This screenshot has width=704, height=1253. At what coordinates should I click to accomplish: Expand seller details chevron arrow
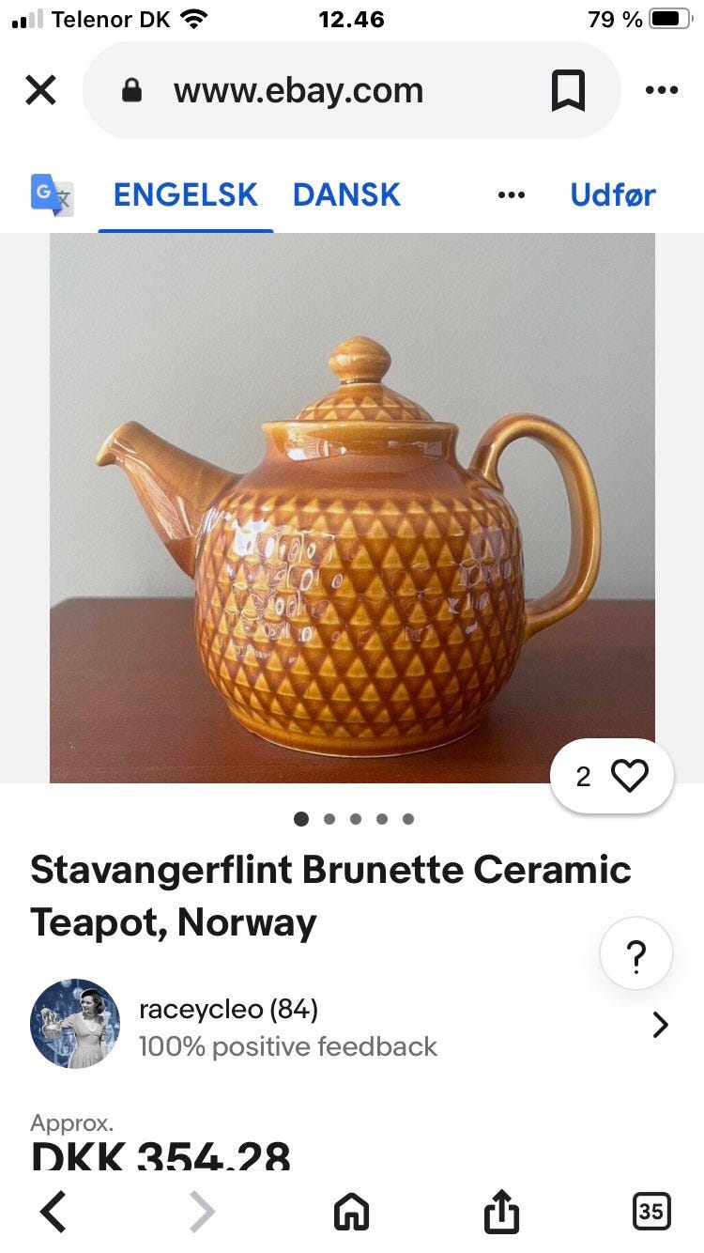[661, 1025]
